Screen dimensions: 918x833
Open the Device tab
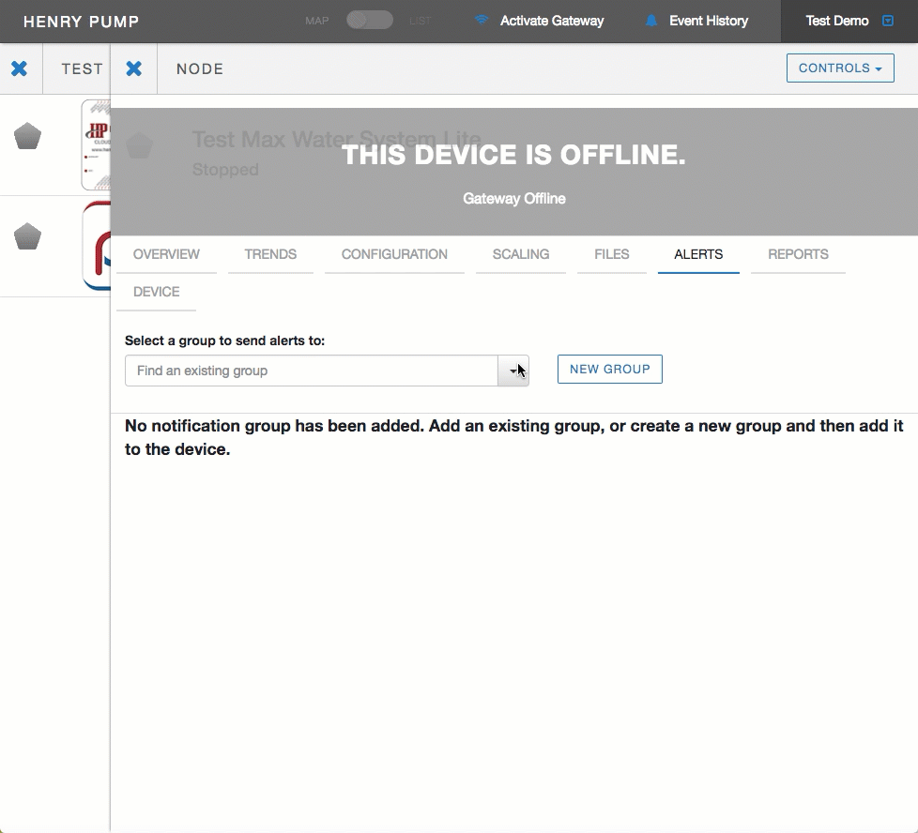pyautogui.click(x=156, y=292)
